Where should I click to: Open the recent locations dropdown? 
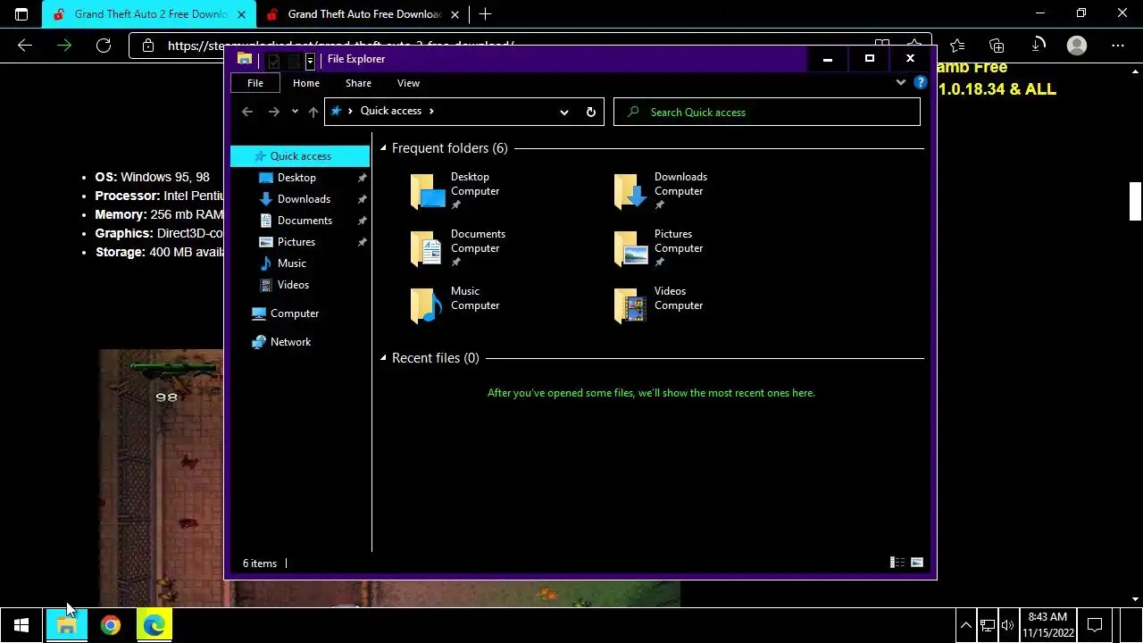pyautogui.click(x=295, y=112)
